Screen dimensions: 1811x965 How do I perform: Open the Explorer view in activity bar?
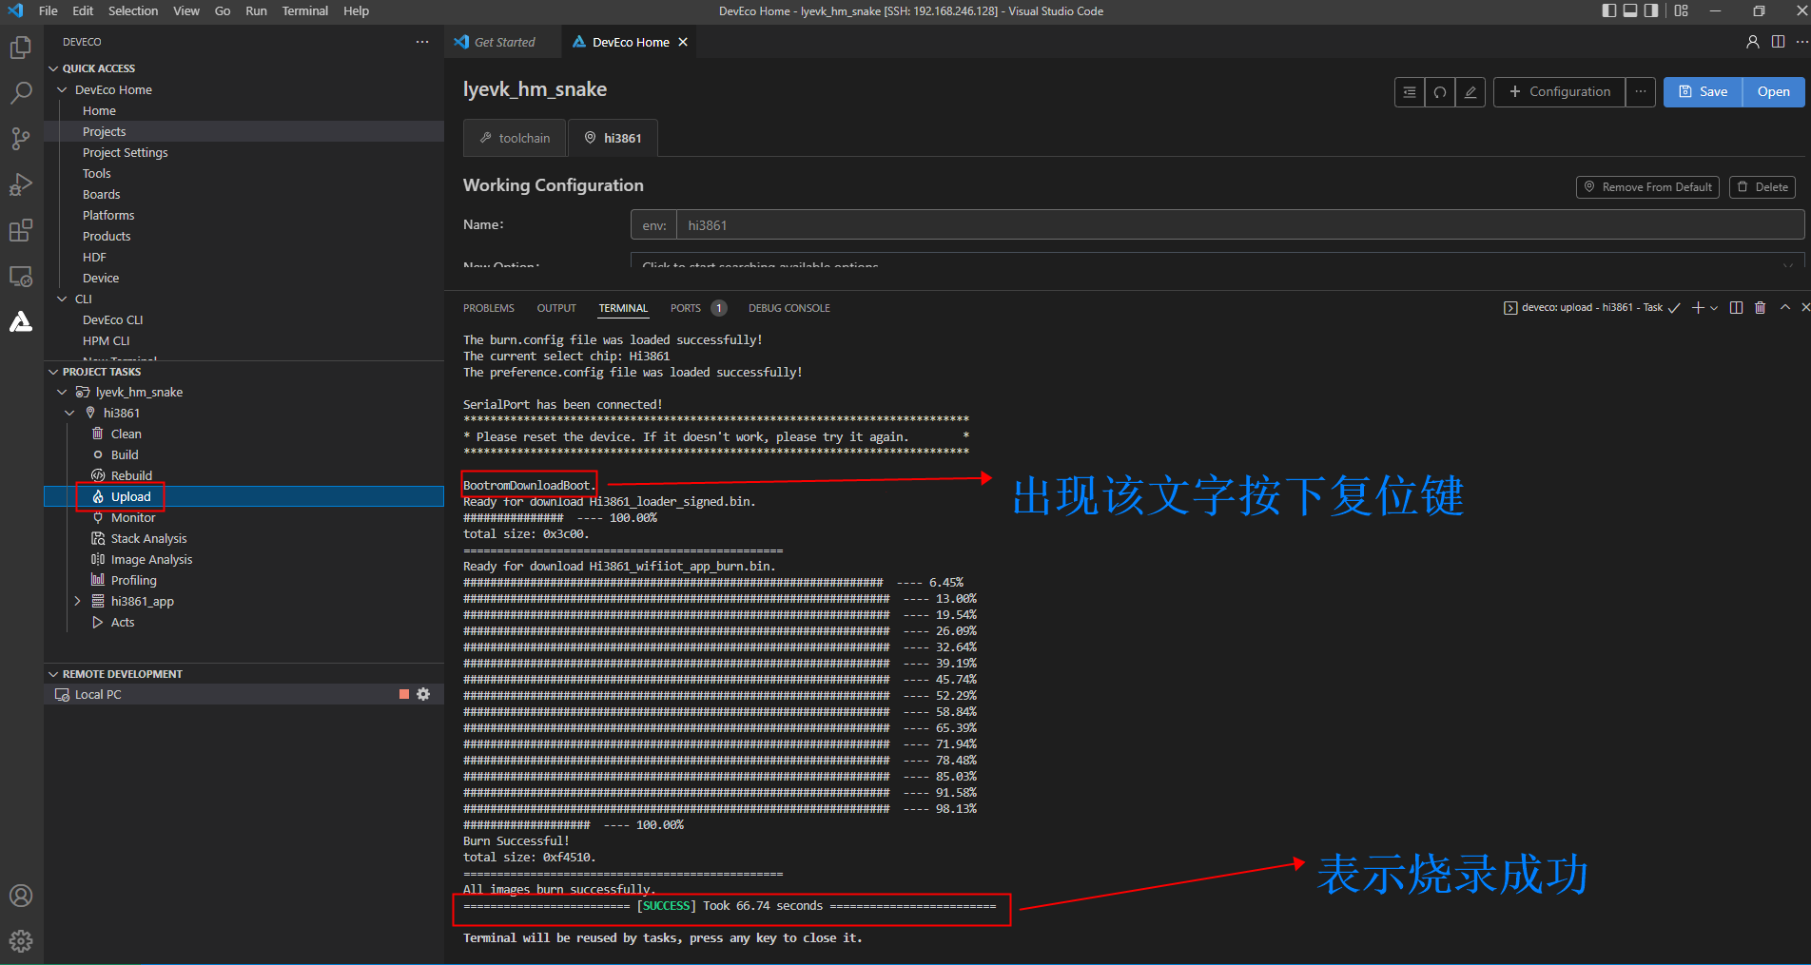click(21, 47)
